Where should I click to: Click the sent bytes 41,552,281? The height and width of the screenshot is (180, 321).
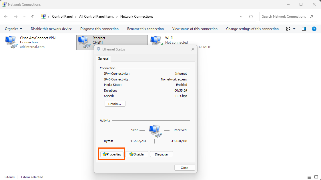138,141
